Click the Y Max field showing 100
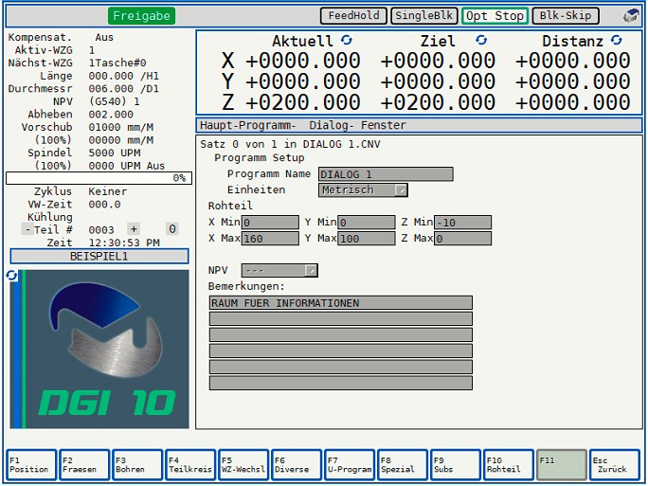 (366, 239)
